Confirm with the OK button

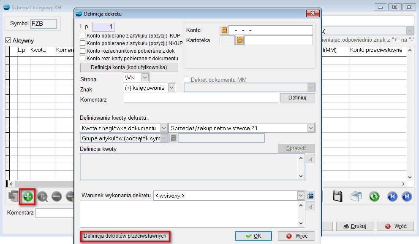tap(253, 236)
